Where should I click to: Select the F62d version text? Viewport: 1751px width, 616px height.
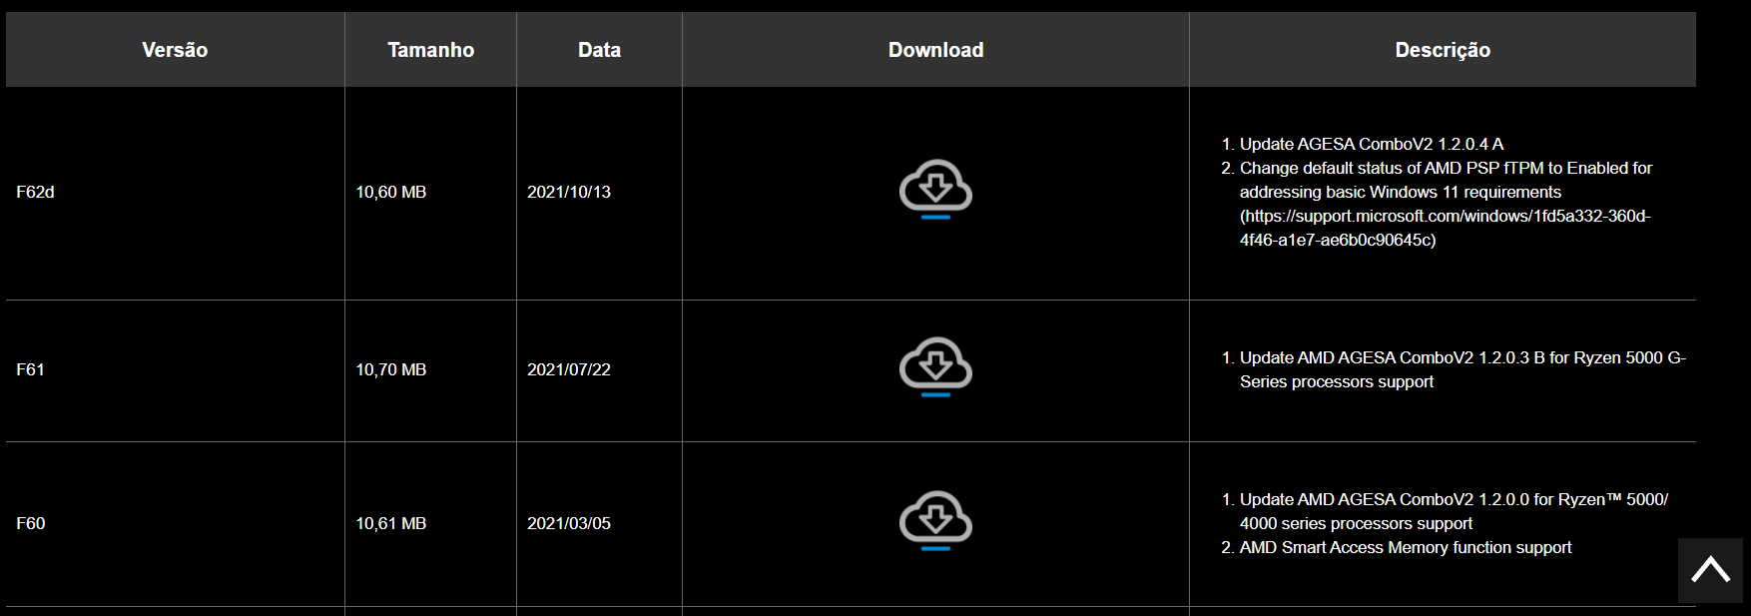point(35,192)
